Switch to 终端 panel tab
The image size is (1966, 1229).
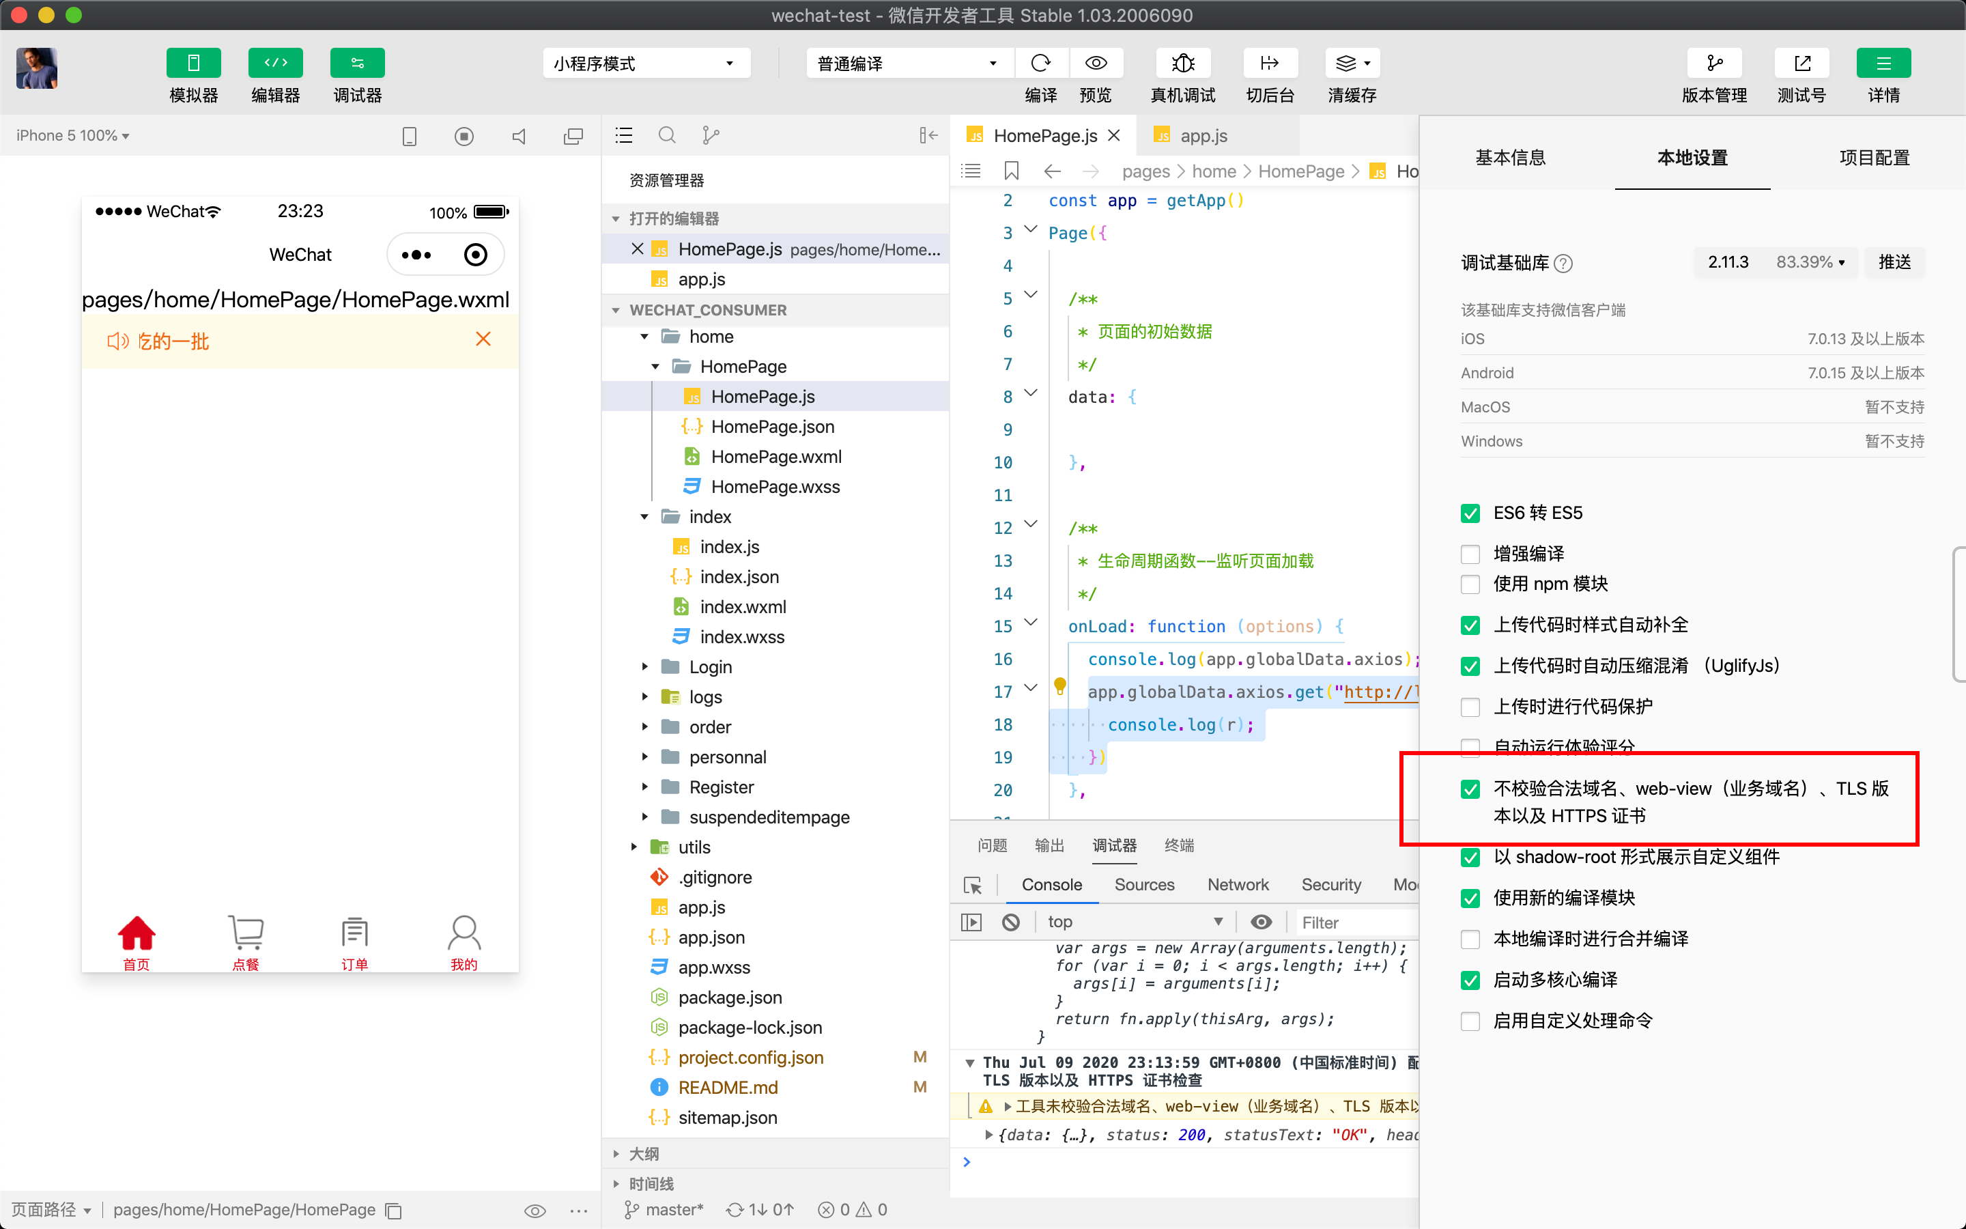click(x=1179, y=846)
